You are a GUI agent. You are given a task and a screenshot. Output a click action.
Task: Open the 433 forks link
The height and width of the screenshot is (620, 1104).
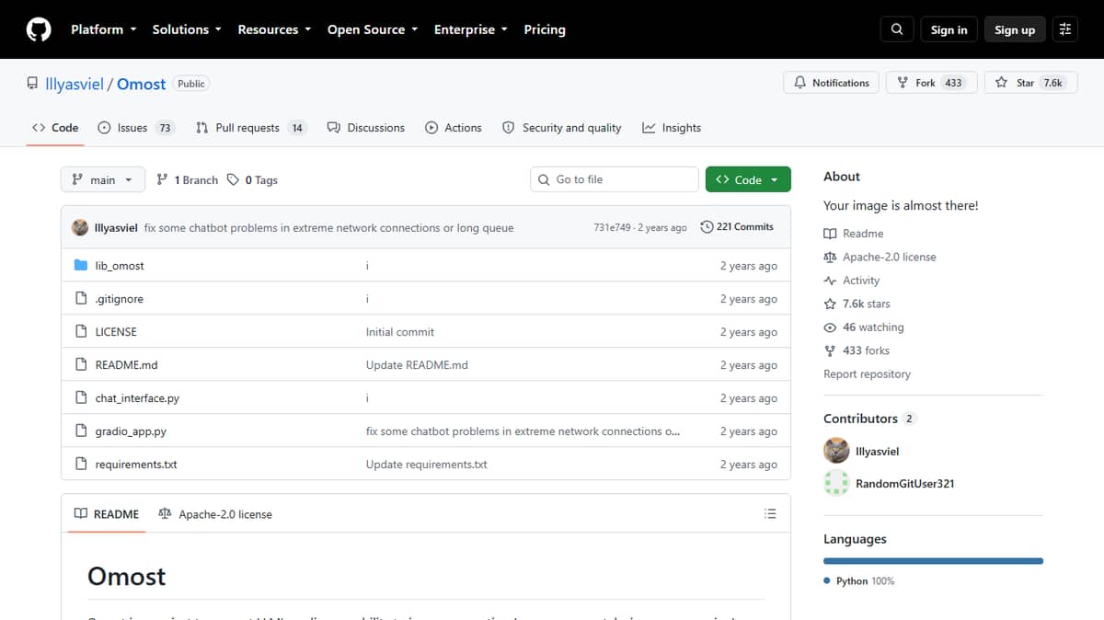click(857, 350)
